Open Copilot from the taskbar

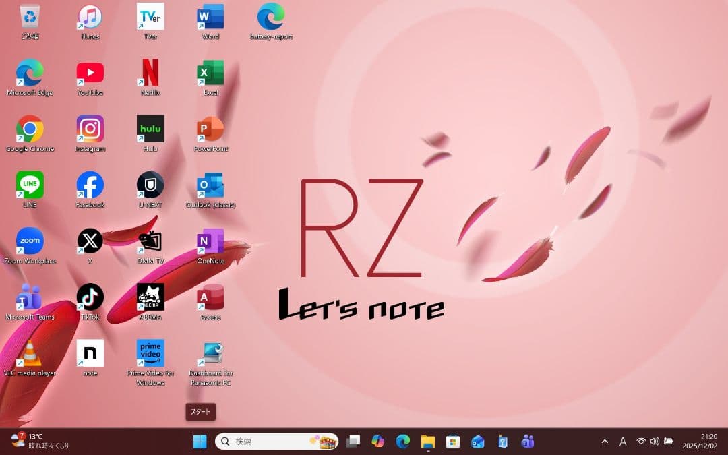(x=378, y=442)
